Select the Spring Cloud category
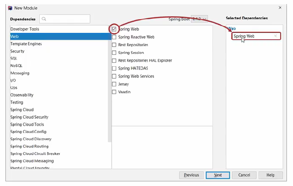 coord(60,110)
